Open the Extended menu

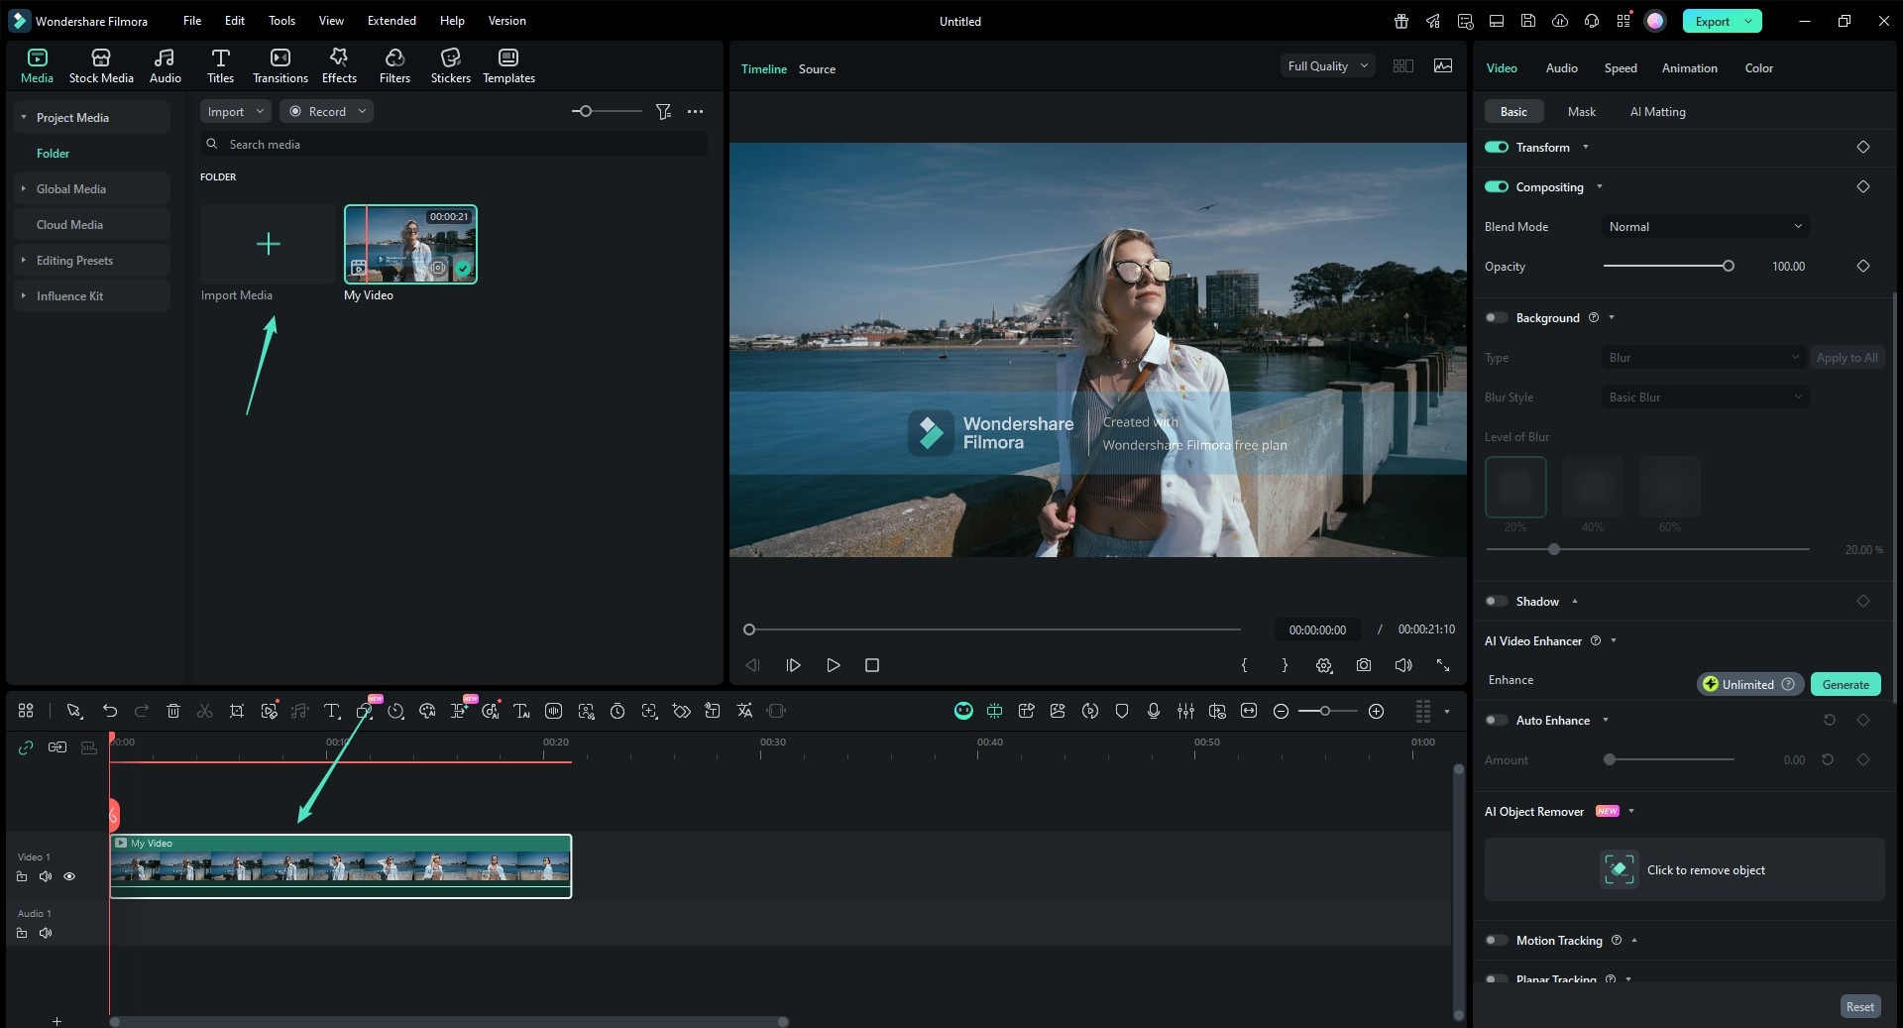(392, 21)
